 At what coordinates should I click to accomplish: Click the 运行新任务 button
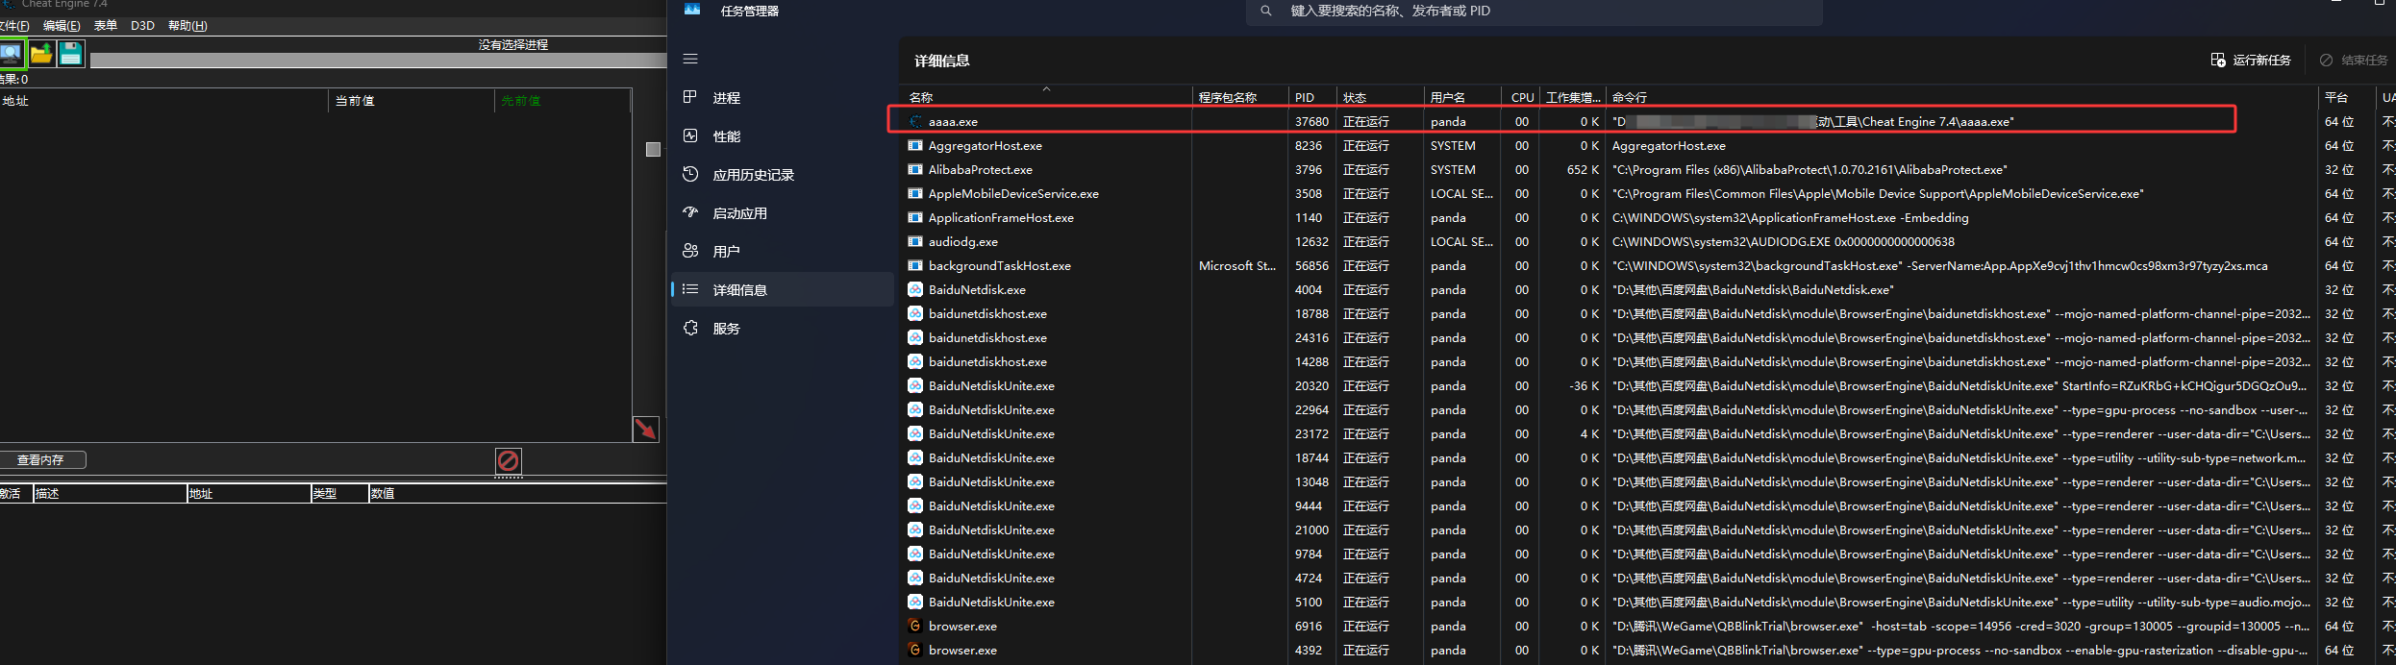[2251, 61]
